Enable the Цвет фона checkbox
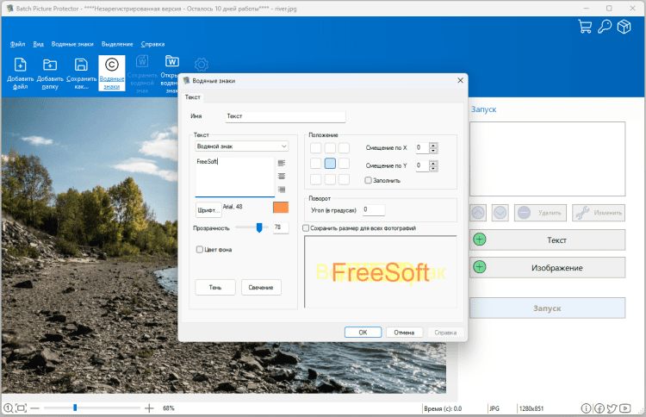The width and height of the screenshot is (646, 417). (x=200, y=249)
